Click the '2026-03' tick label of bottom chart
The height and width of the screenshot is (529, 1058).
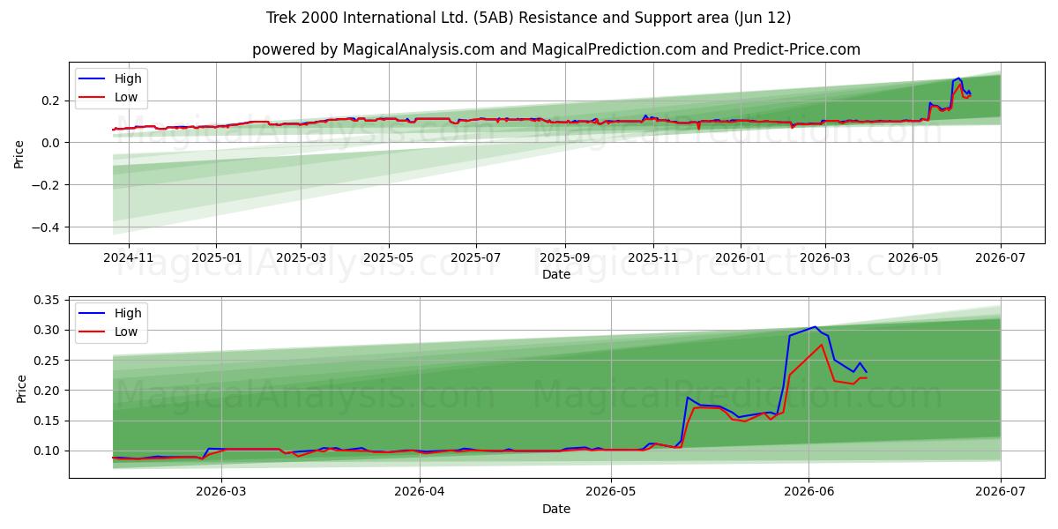221,493
